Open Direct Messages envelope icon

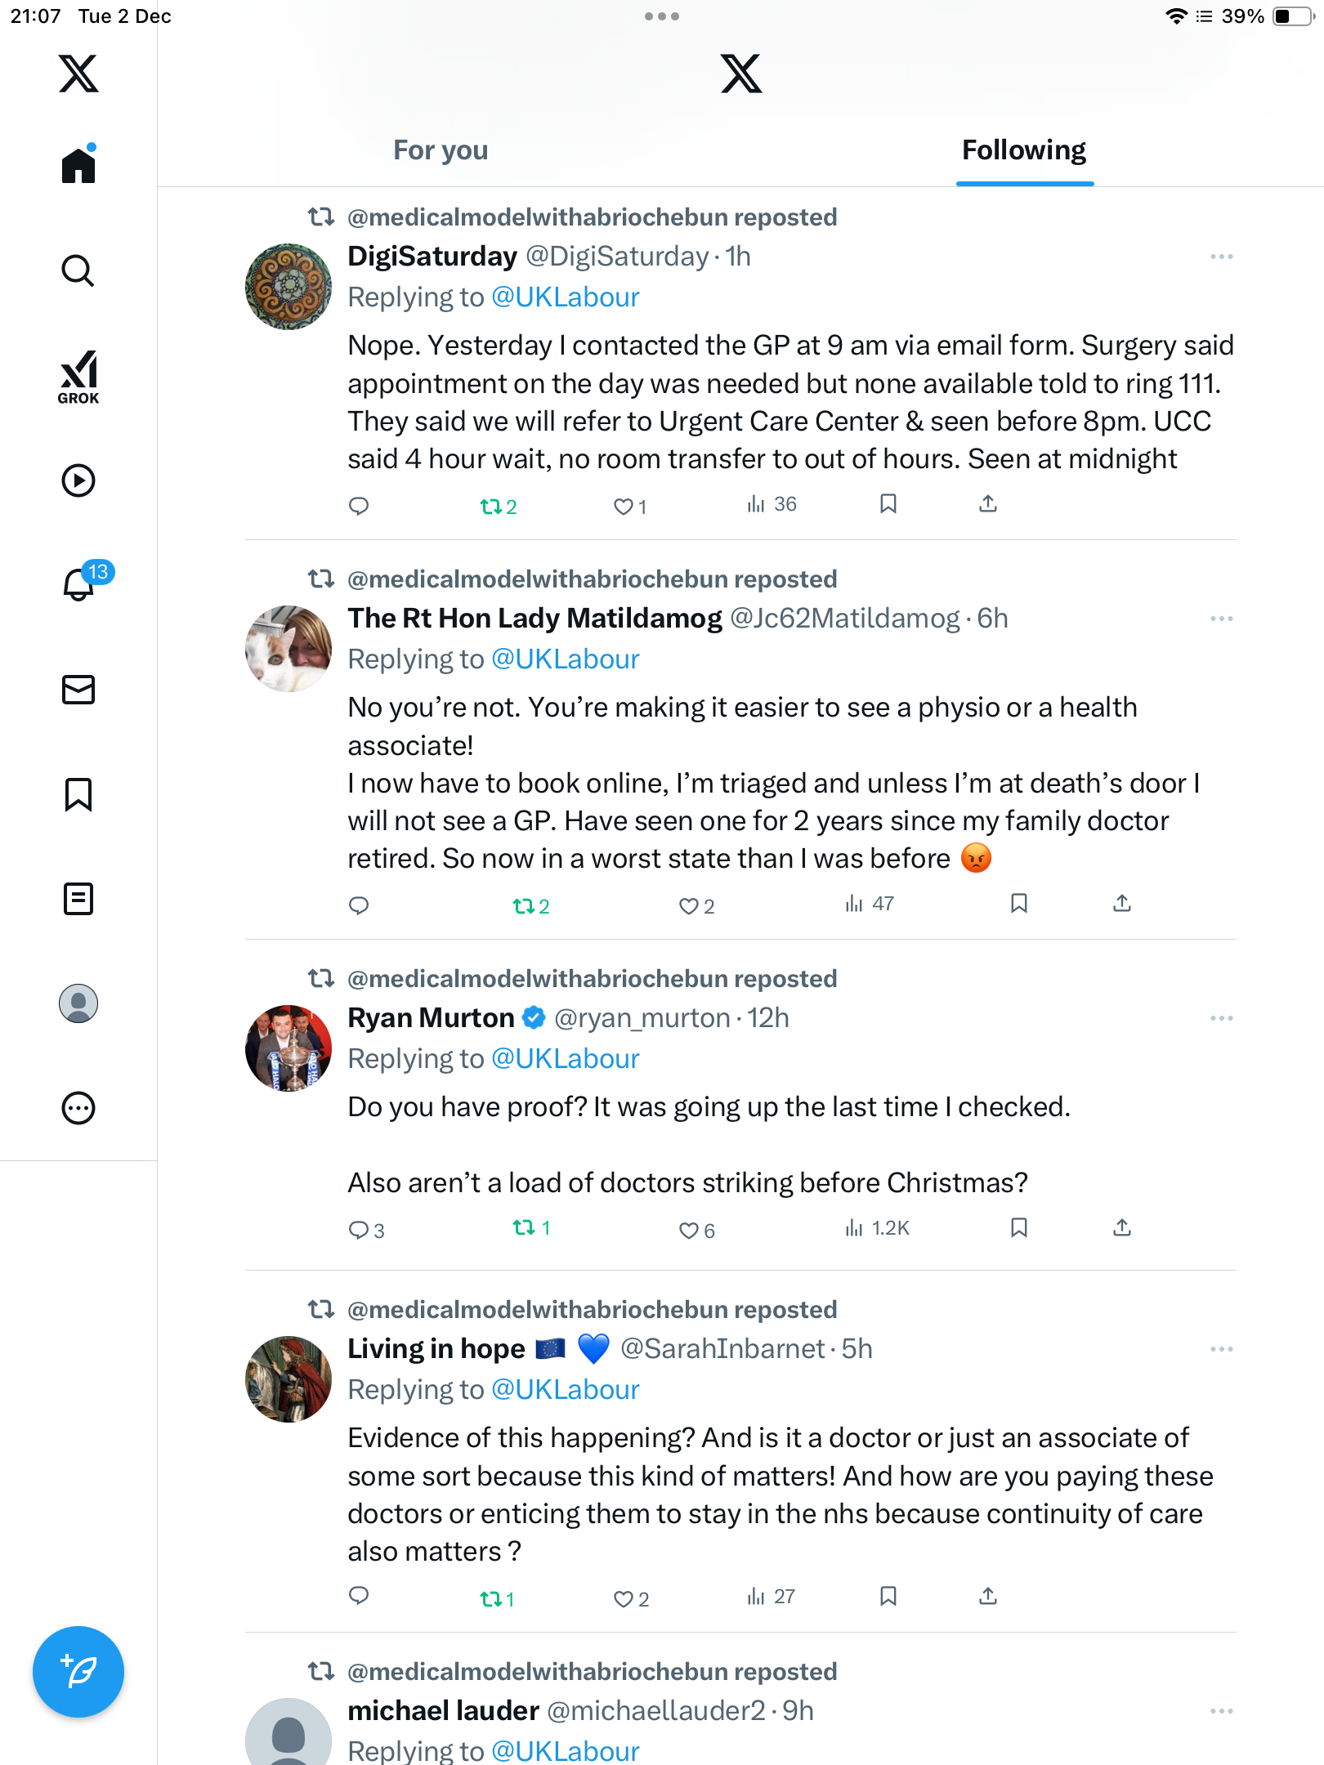[78, 690]
